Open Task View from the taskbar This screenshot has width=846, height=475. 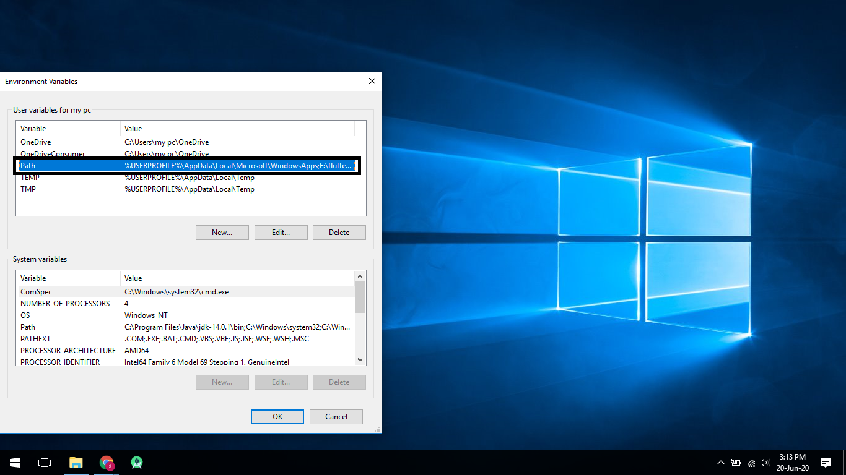[x=45, y=462]
